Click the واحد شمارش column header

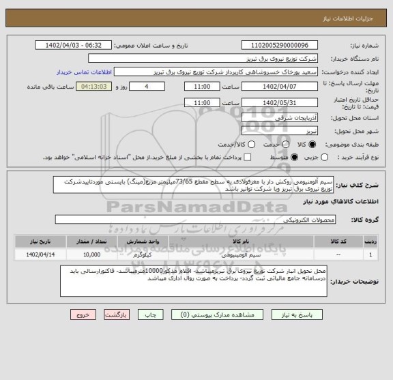tap(143, 242)
